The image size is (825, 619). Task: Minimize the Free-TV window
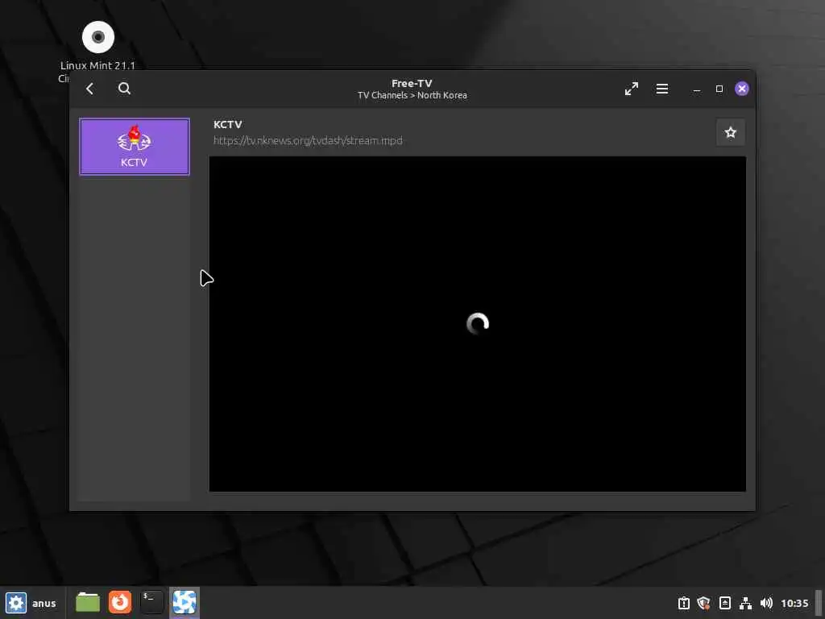tap(697, 89)
